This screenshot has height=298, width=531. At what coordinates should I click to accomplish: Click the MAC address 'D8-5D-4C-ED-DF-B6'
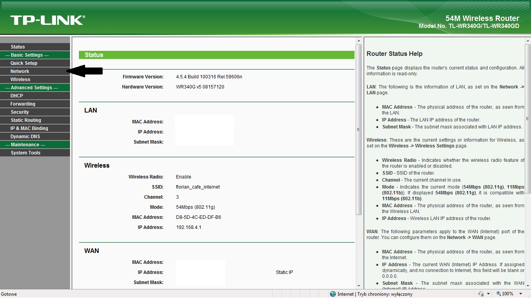pos(199,217)
